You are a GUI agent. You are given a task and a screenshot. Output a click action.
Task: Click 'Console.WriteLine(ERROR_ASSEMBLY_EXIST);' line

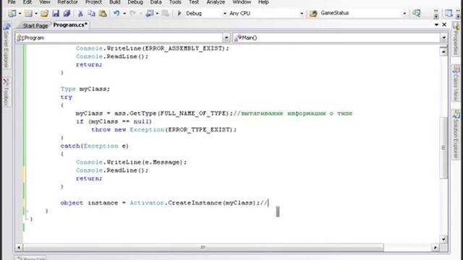pos(153,48)
